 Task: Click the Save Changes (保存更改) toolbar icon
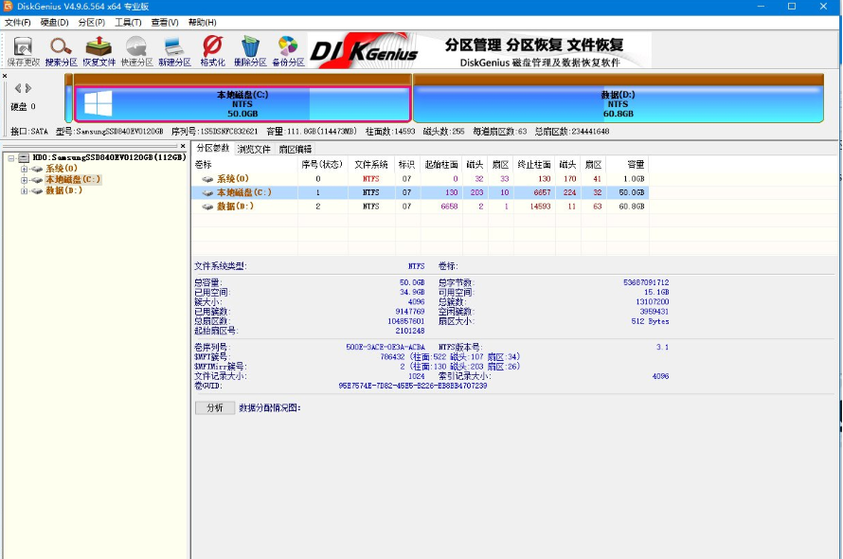tap(23, 51)
